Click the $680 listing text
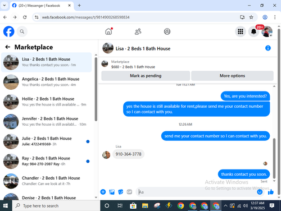The image size is (281, 211). point(133,67)
